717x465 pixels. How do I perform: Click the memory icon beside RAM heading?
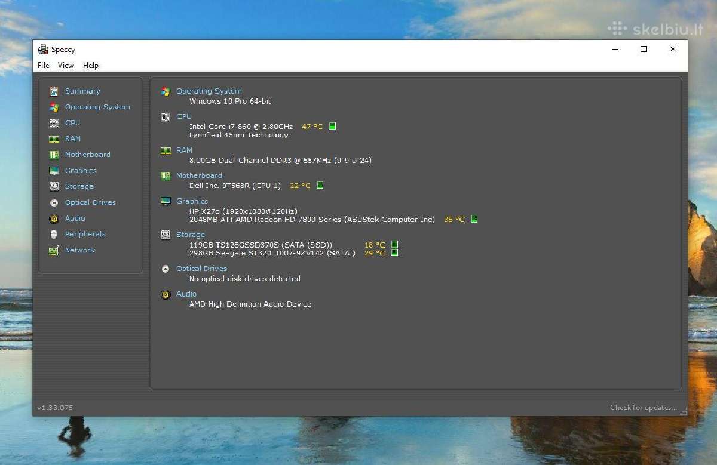click(166, 150)
